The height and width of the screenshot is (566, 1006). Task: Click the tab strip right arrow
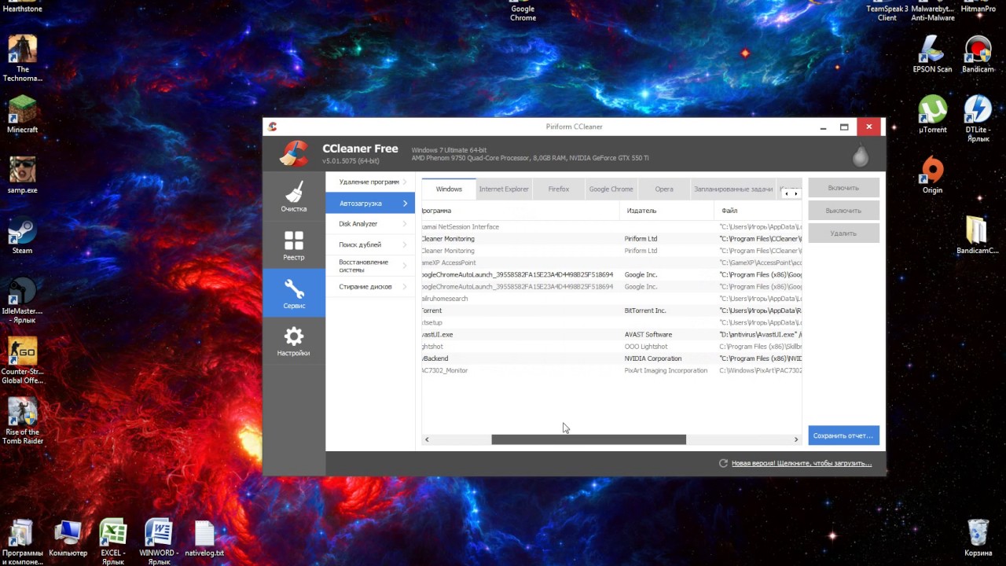pos(796,193)
